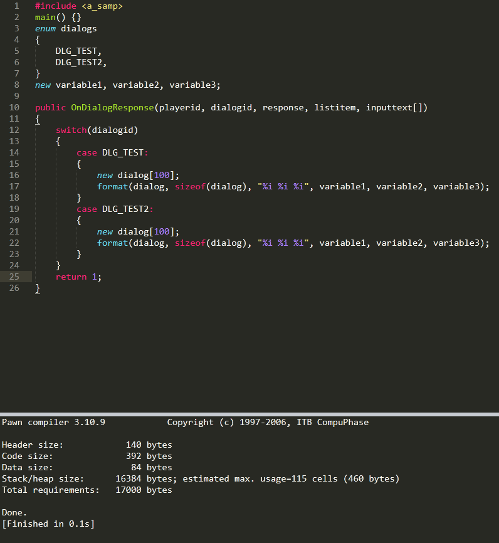Click '[Finished in 0.1s]' build message
The height and width of the screenshot is (543, 499).
pos(48,524)
